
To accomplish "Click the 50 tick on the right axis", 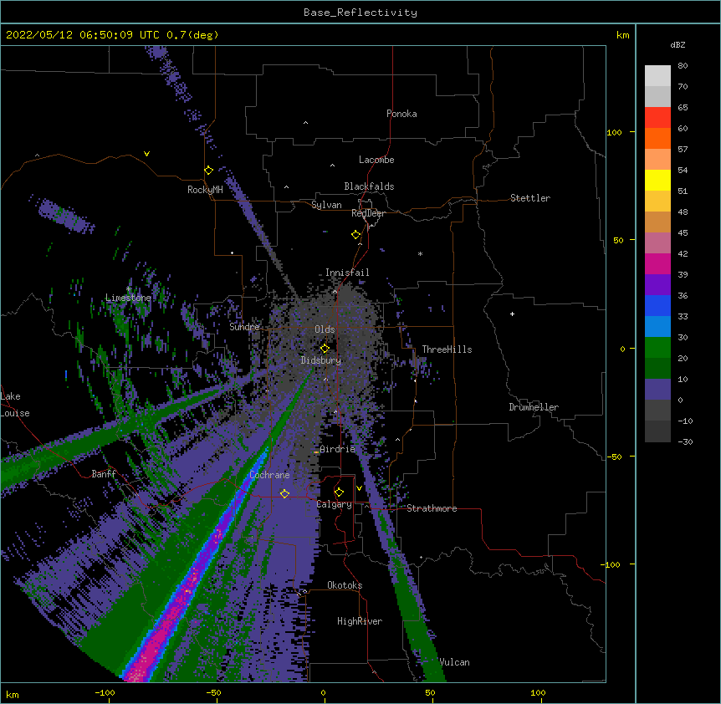I will pyautogui.click(x=618, y=240).
